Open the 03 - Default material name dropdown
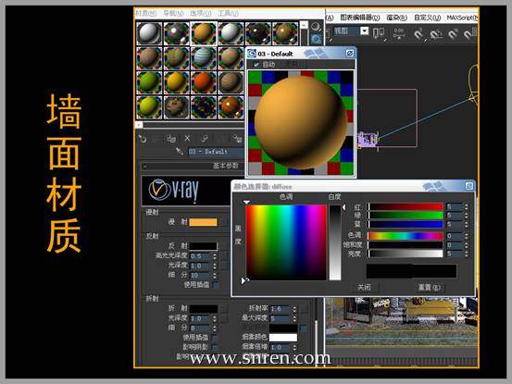The width and height of the screenshot is (512, 384). point(216,152)
